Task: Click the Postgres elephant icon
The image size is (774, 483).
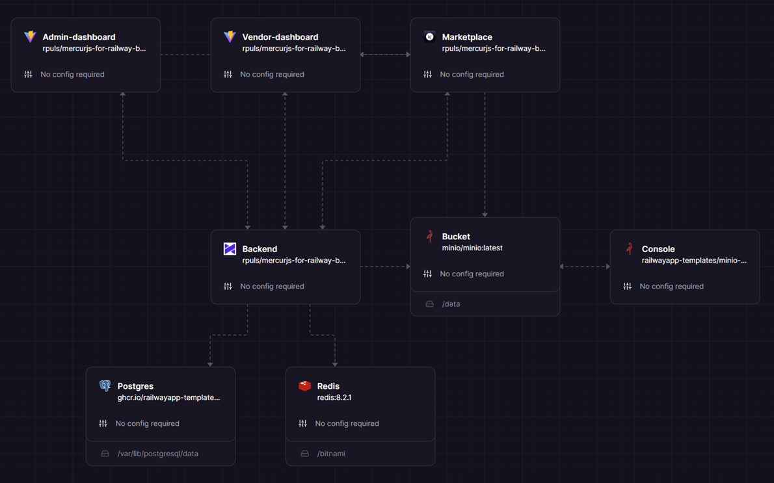Action: pos(105,386)
